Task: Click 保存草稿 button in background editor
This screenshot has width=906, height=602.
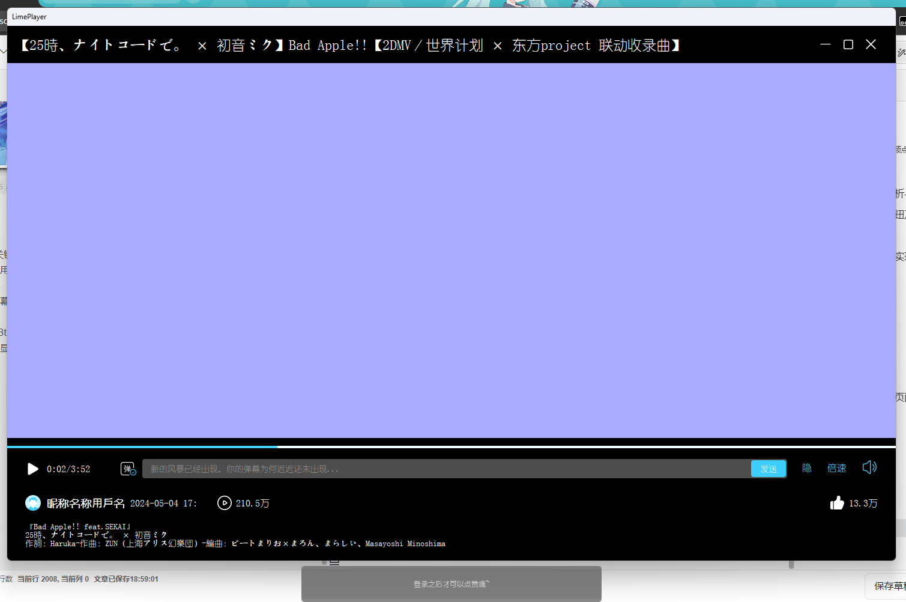Action: click(x=890, y=586)
